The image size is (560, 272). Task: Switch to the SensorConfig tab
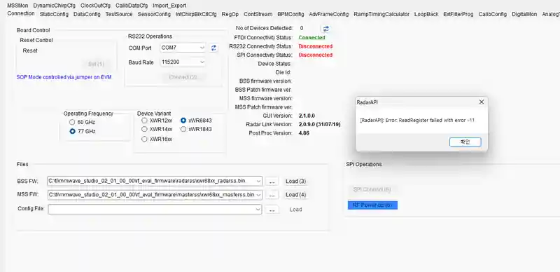(x=154, y=14)
